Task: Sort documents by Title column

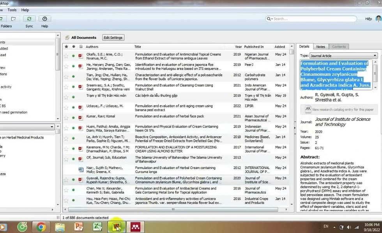Action: [138, 47]
